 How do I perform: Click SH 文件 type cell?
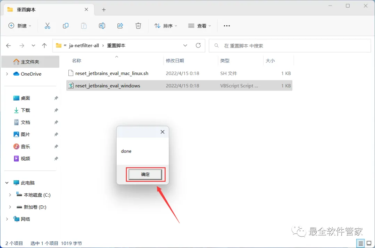click(228, 73)
